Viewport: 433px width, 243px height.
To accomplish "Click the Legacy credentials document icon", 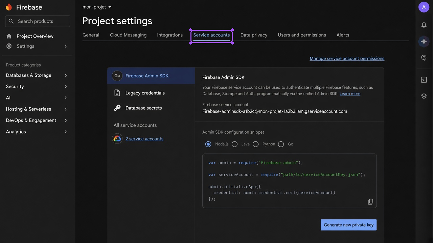I will (117, 93).
